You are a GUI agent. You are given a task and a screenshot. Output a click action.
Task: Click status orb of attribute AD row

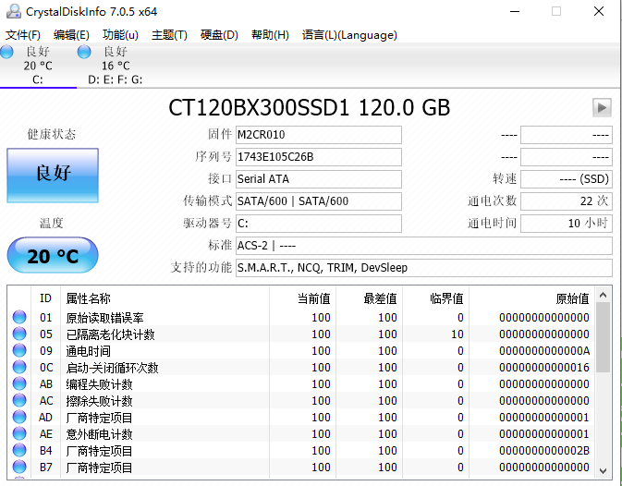[x=19, y=417]
